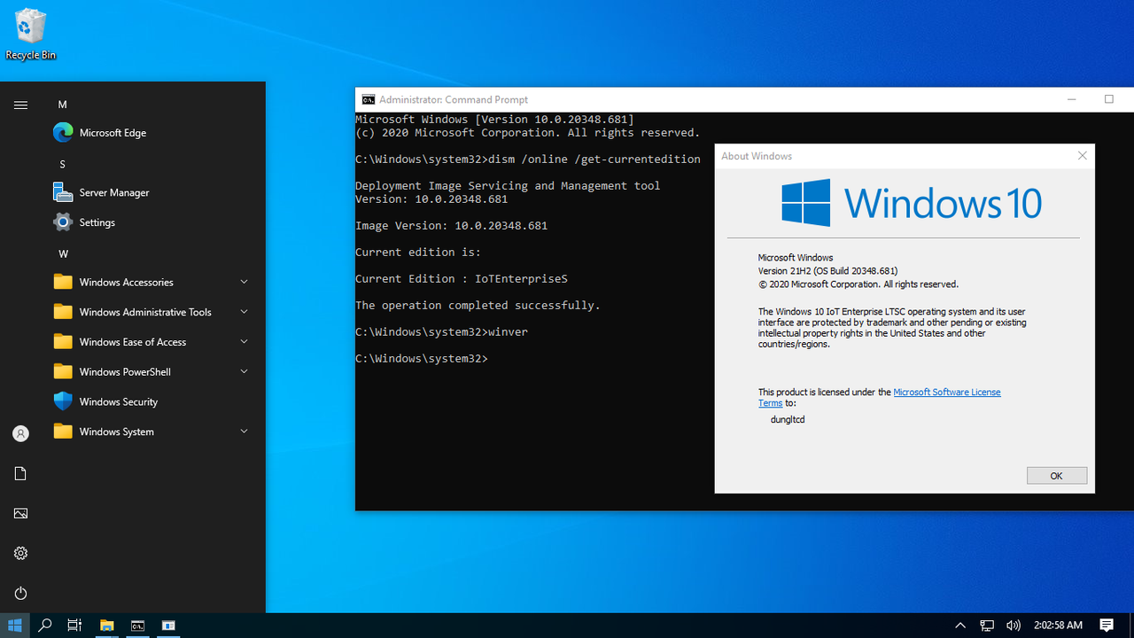
Task: Minimize the Command Prompt window
Action: pos(1072,99)
